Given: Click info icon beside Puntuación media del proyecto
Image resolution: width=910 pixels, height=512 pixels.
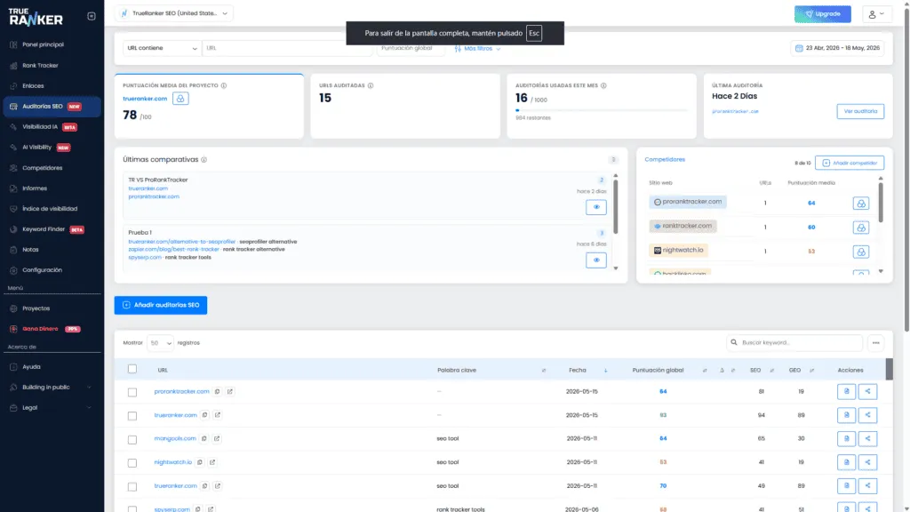Looking at the screenshot, I should [223, 85].
